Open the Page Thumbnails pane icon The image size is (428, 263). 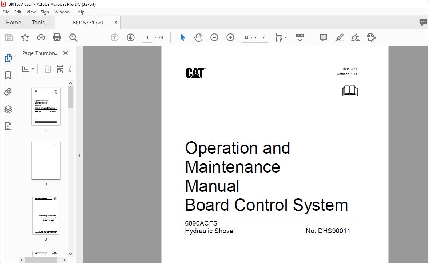pos(8,58)
